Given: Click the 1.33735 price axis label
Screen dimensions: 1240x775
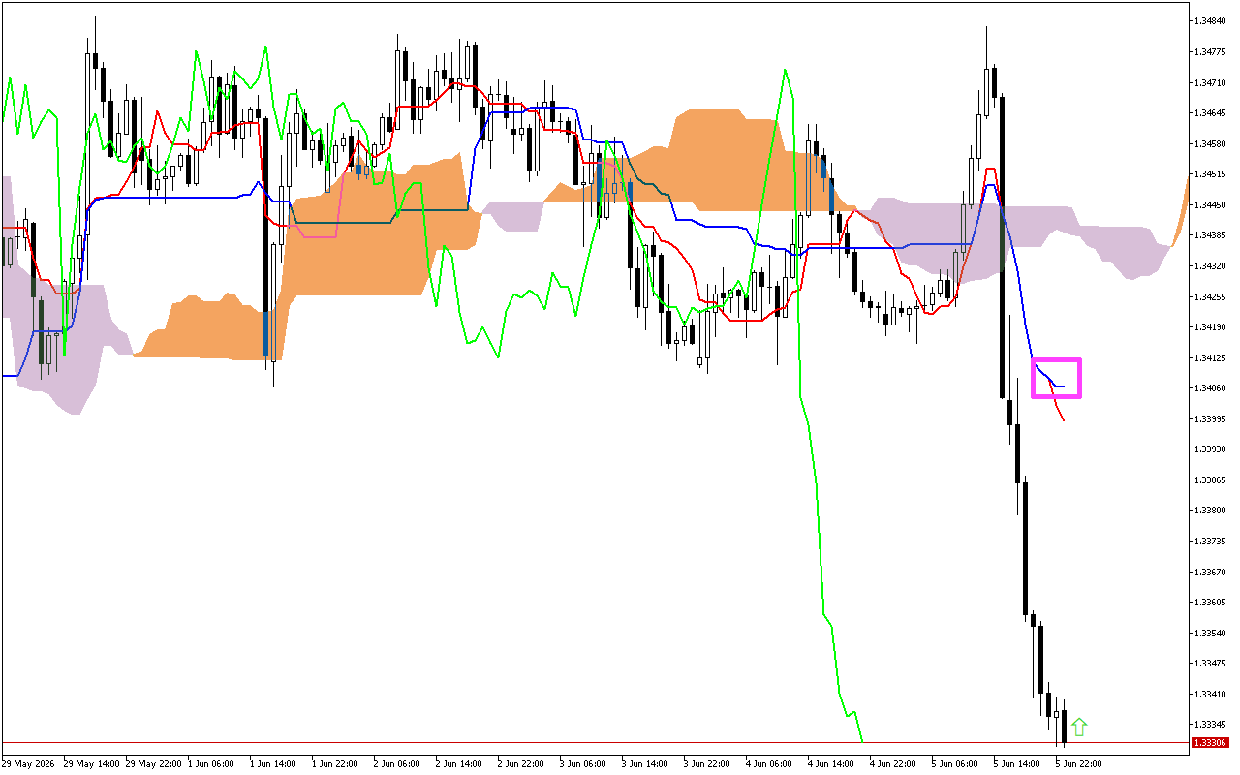Looking at the screenshot, I should 1211,542.
